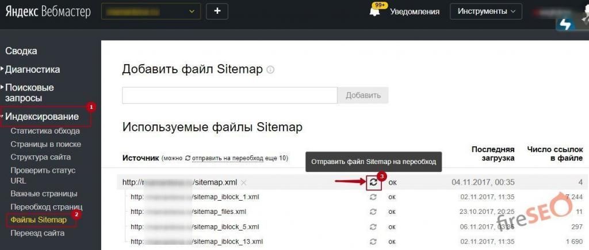Open Файлы Sitemap in sidebar
Image resolution: width=589 pixels, height=250 pixels.
click(39, 220)
